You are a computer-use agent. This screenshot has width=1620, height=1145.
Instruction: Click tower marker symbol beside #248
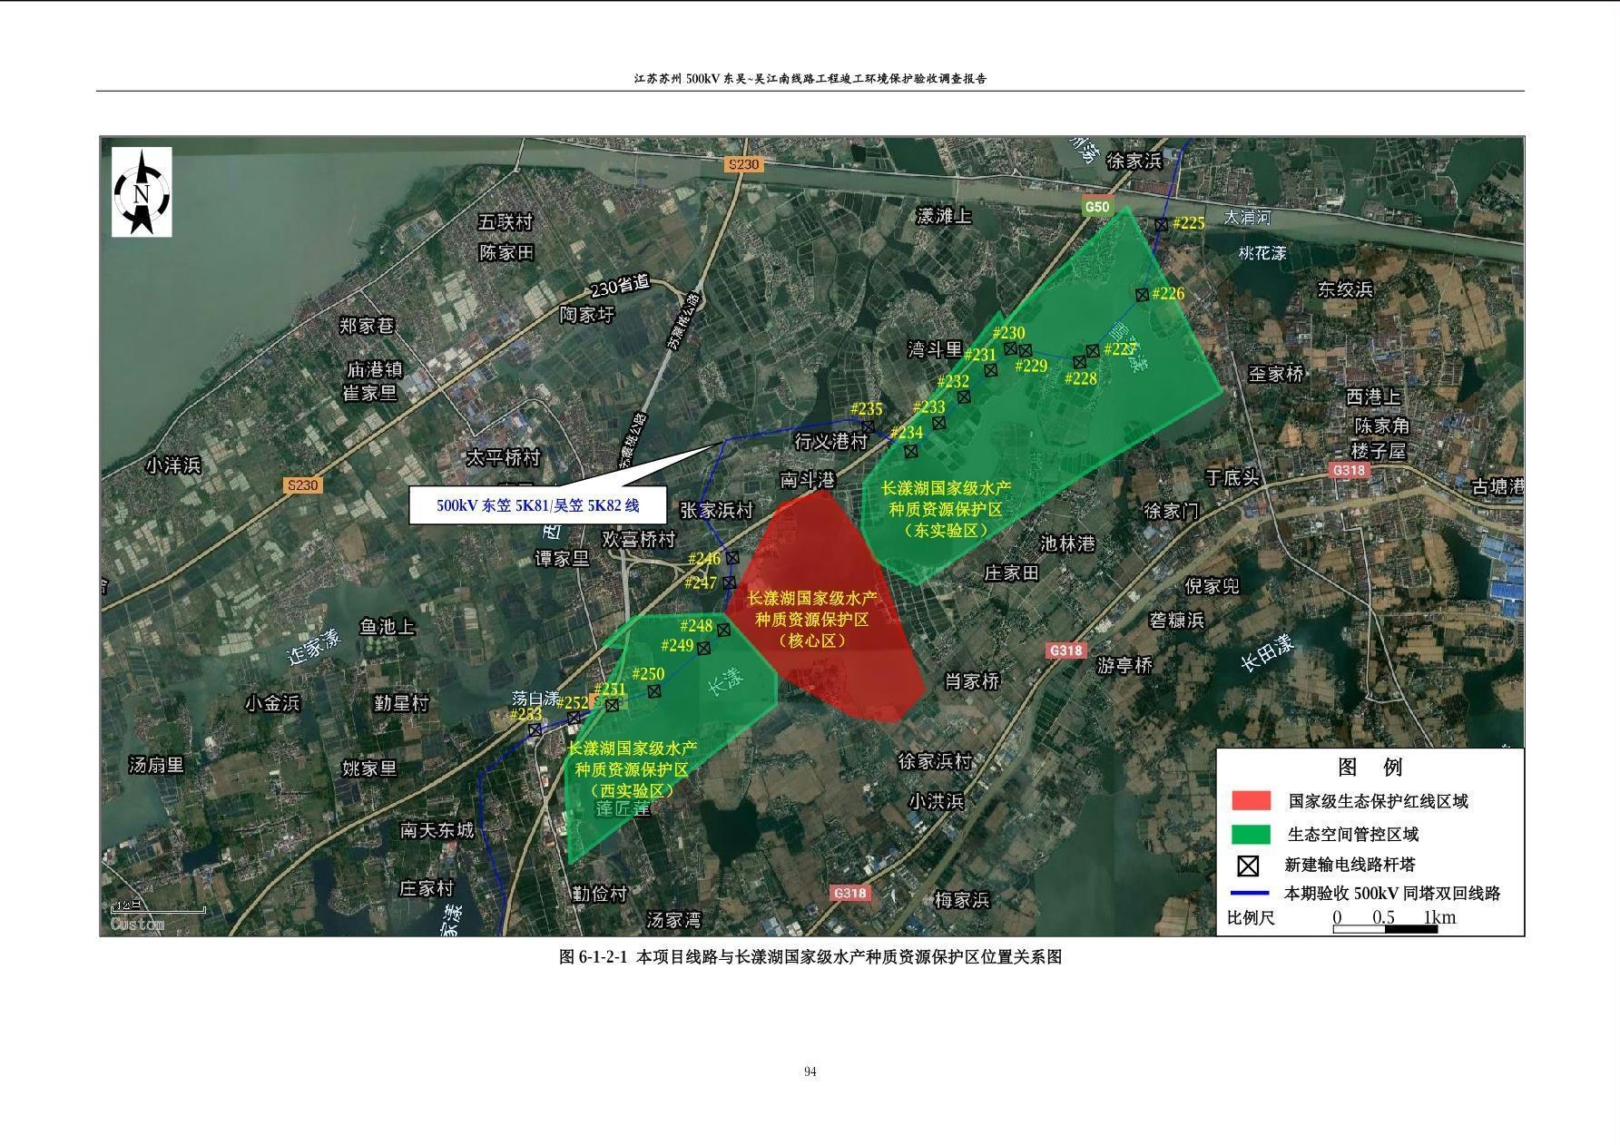coord(724,630)
